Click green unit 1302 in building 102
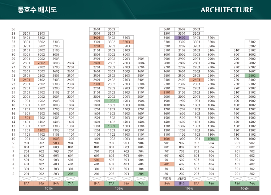 pyautogui.click(x=112, y=126)
